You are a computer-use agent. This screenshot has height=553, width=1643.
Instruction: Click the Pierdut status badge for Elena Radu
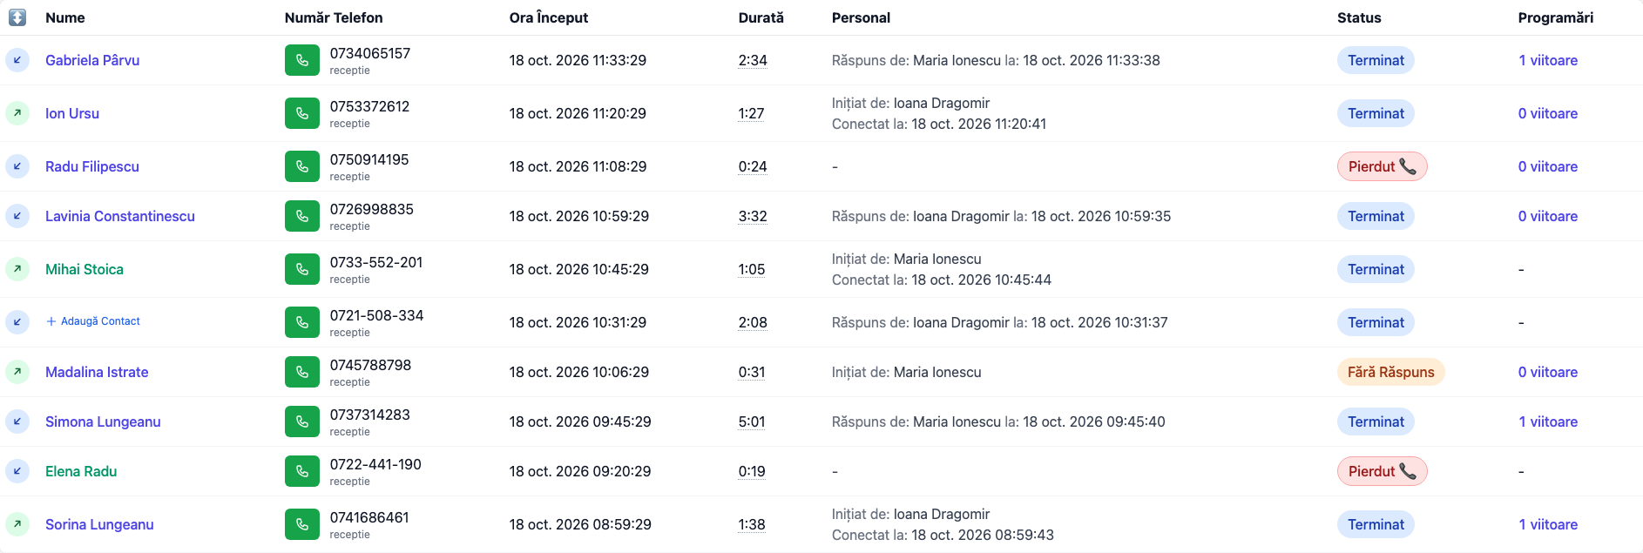(x=1382, y=471)
